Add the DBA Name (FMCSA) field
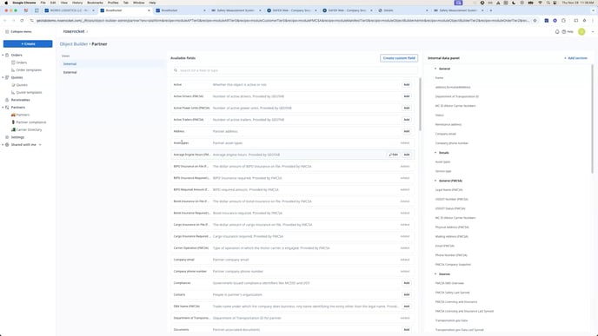Screen dimensions: 598x336 (x=407, y=306)
